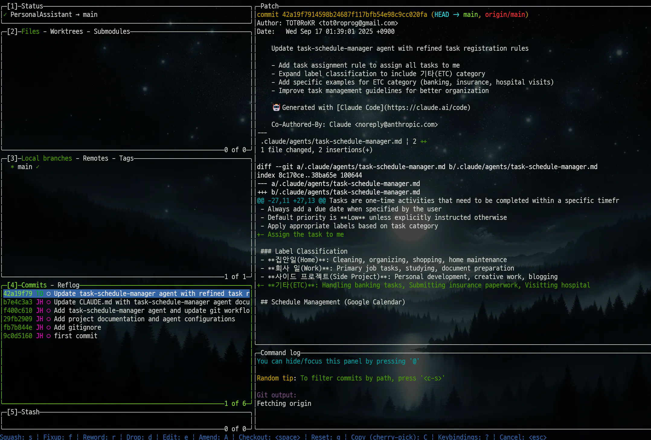Focus the Status panel title
This screenshot has width=651, height=440.
tap(32, 6)
